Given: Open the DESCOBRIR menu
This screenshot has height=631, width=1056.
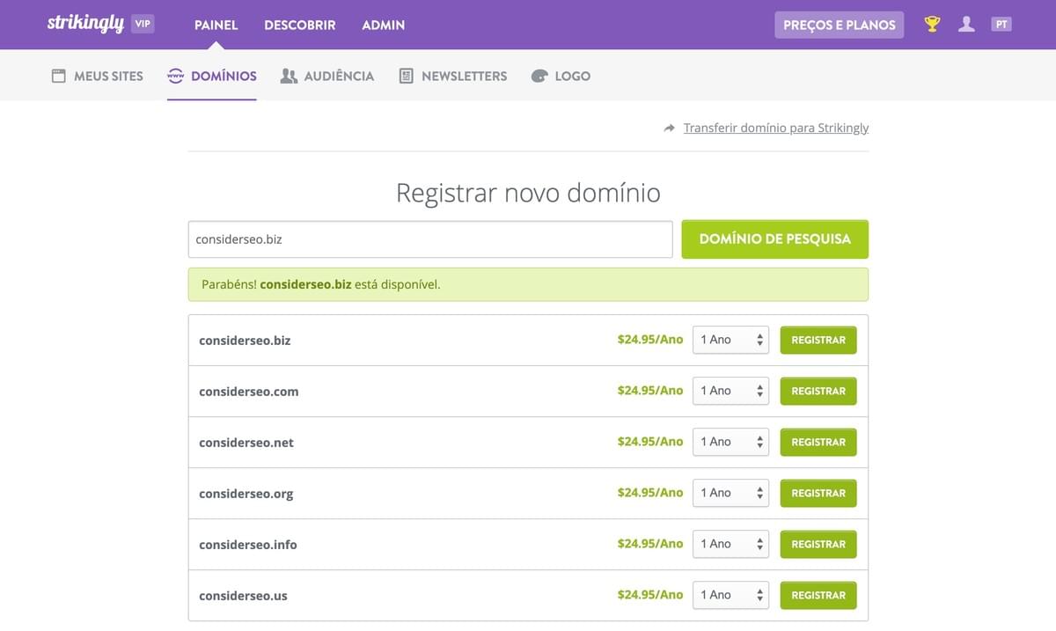Looking at the screenshot, I should (300, 25).
